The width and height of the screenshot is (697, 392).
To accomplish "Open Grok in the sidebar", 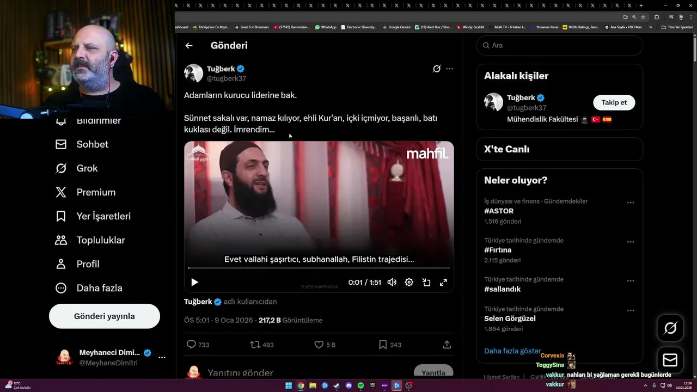I will [77, 168].
